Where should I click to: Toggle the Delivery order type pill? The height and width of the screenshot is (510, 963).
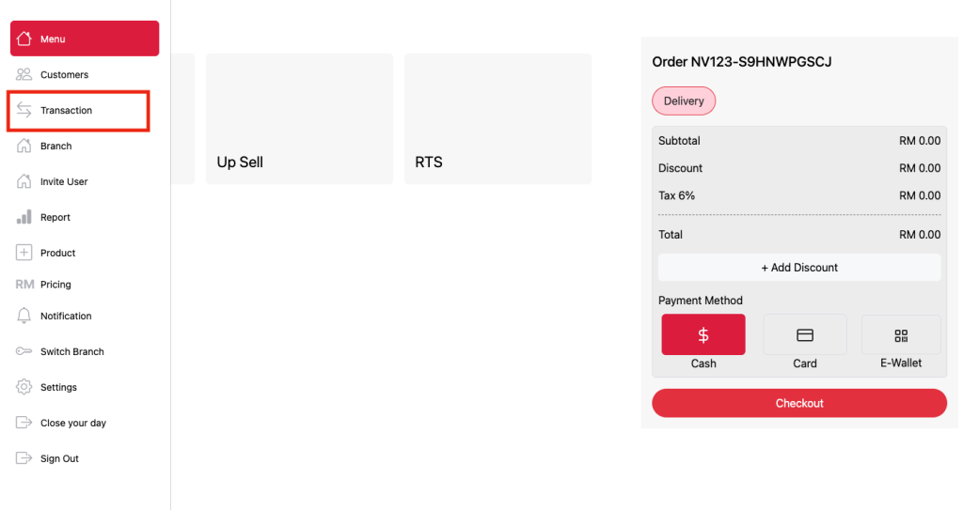point(684,100)
